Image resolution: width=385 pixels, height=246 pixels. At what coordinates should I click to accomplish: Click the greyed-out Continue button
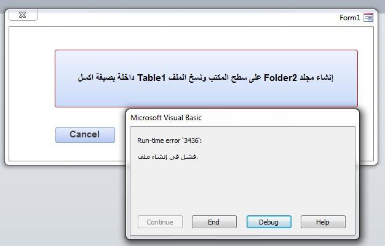coord(160,221)
